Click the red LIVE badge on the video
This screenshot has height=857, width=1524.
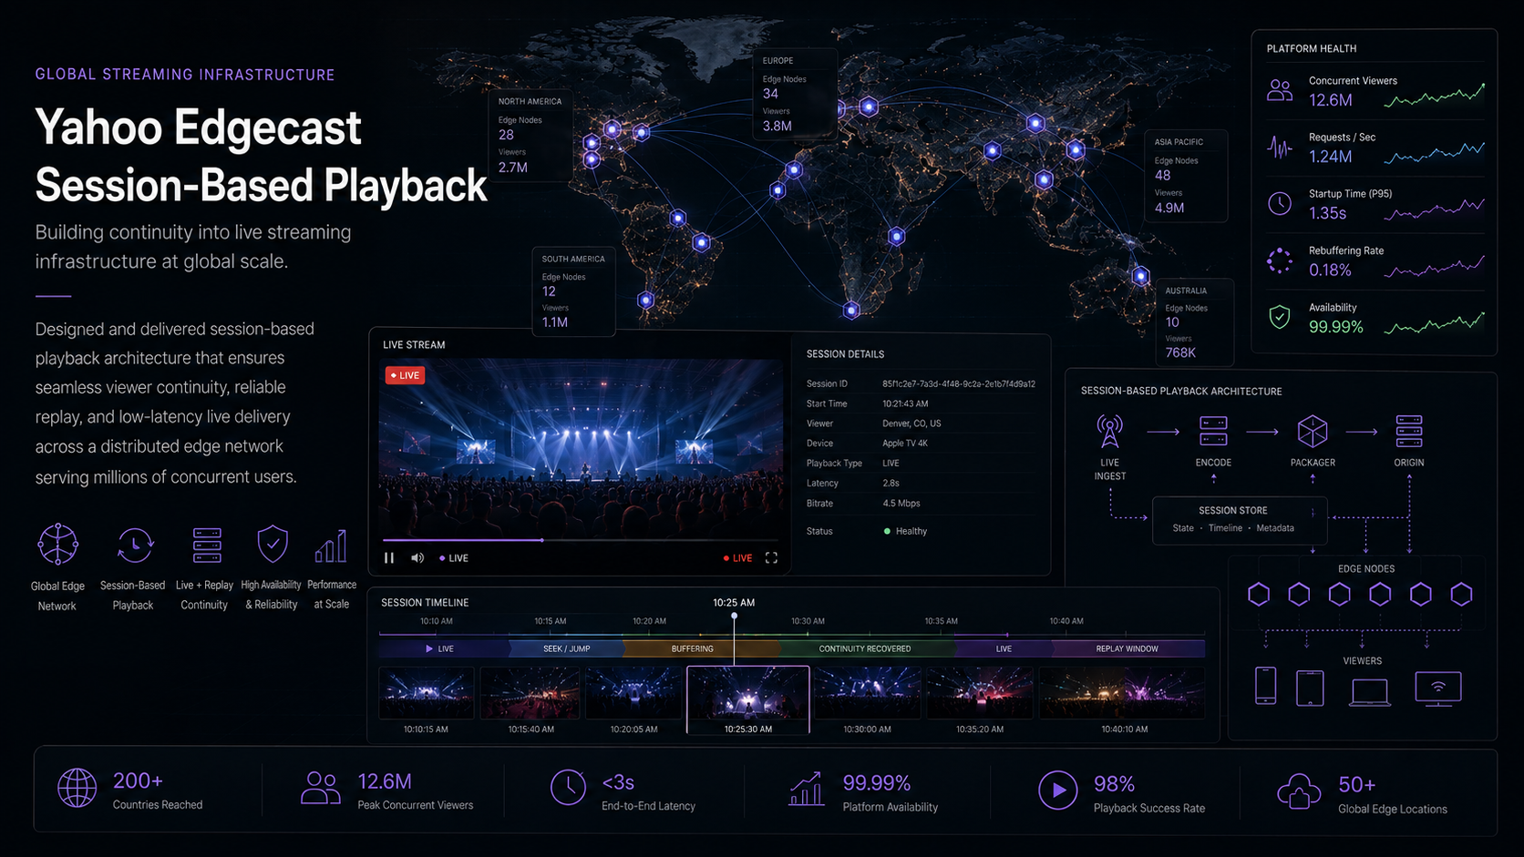click(x=405, y=375)
